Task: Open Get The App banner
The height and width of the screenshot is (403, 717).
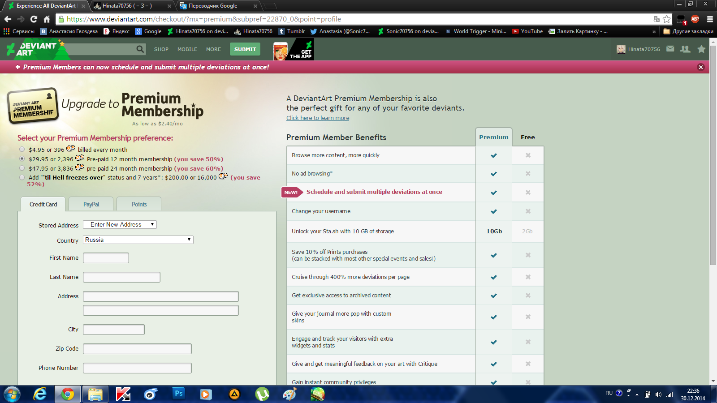Action: coord(294,49)
